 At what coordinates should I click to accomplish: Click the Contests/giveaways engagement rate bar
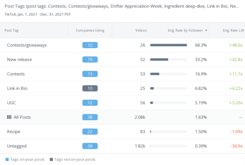(x=168, y=45)
